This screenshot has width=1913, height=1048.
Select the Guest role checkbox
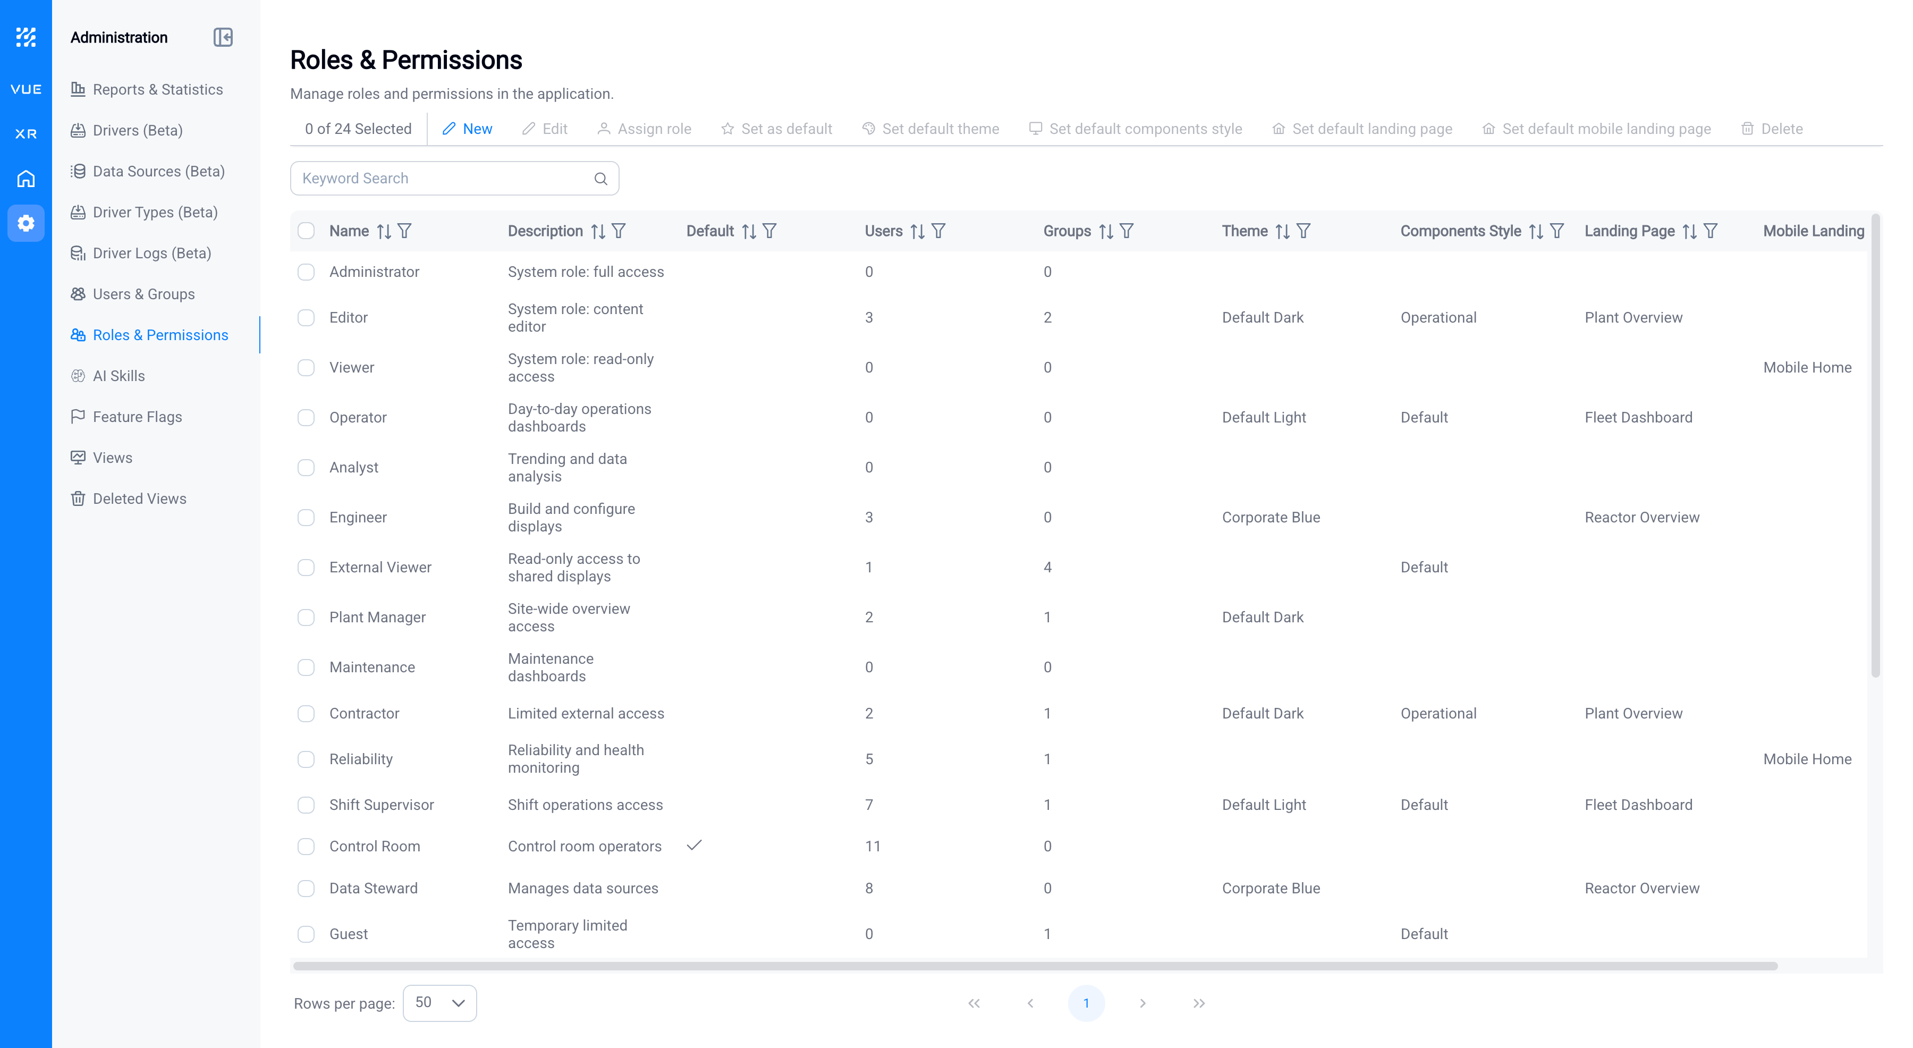(x=306, y=934)
